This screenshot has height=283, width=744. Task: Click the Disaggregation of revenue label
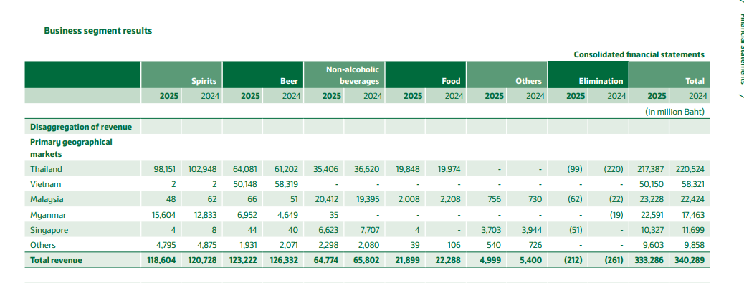[81, 127]
